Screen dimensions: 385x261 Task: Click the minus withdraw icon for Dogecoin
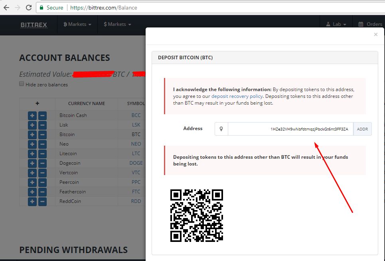click(42, 163)
